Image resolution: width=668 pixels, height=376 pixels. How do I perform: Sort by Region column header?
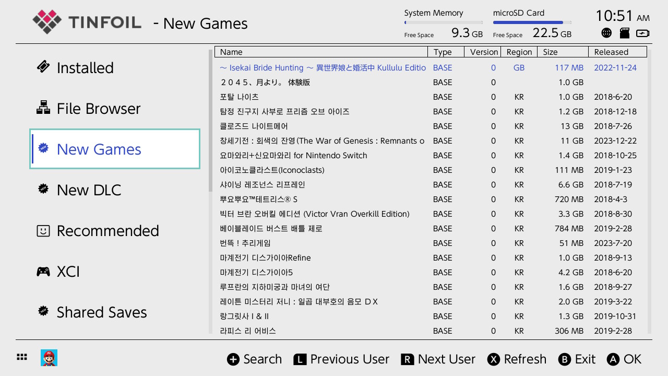coord(519,52)
